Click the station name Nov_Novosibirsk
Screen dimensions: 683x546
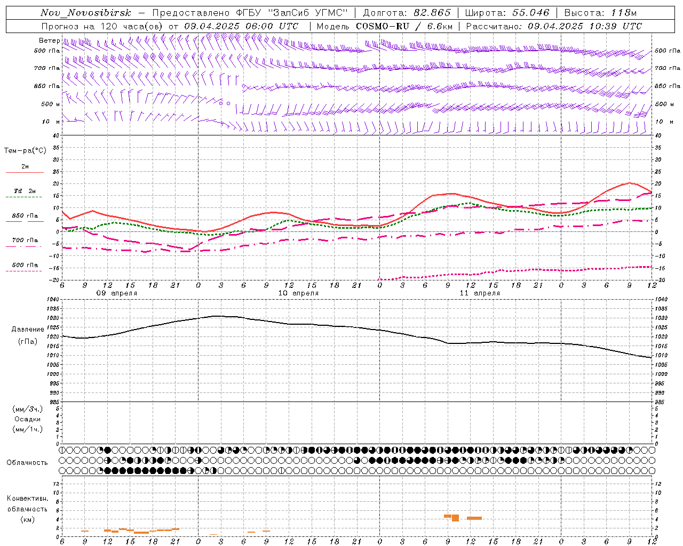[x=85, y=13]
